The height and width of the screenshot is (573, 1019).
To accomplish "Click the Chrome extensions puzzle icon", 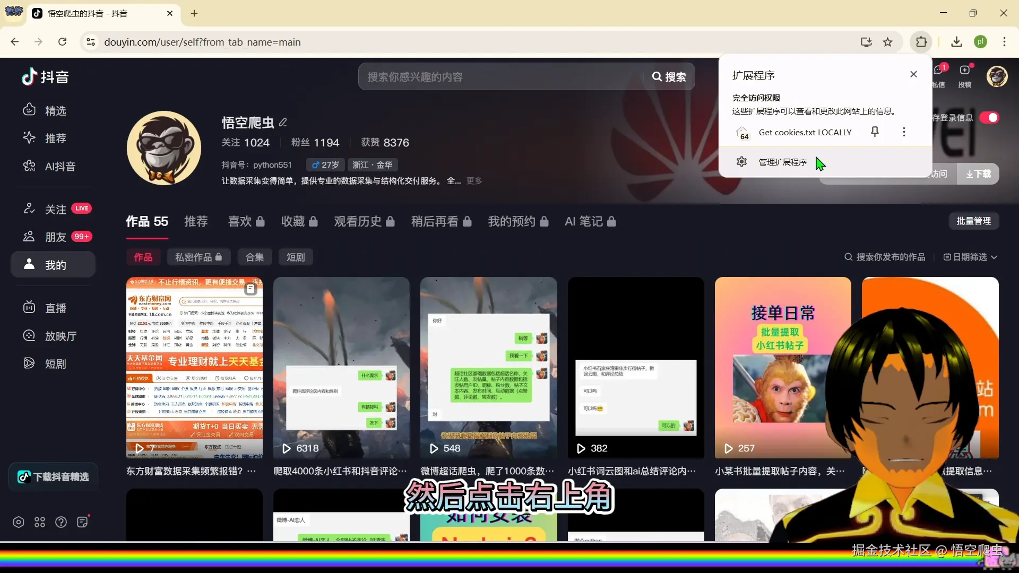I will 921,42.
